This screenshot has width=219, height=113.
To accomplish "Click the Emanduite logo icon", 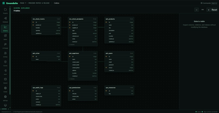I will [x=4, y=3].
